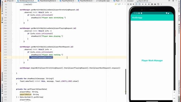Screen dimensions: 181x102
Task: Click the Toast.makeText line in editor
Action: tap(49, 81)
